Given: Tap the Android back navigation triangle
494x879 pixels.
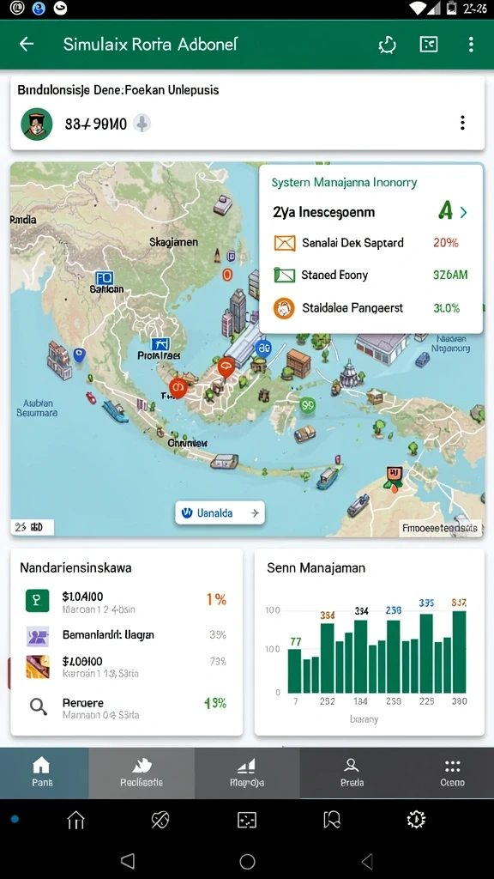Looking at the screenshot, I should (128, 861).
